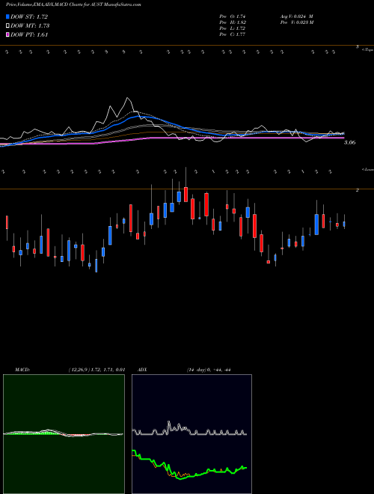Image resolution: width=374 pixels, height=494 pixels.
Task: Open the green MACD indicator chart
Action: point(64,434)
